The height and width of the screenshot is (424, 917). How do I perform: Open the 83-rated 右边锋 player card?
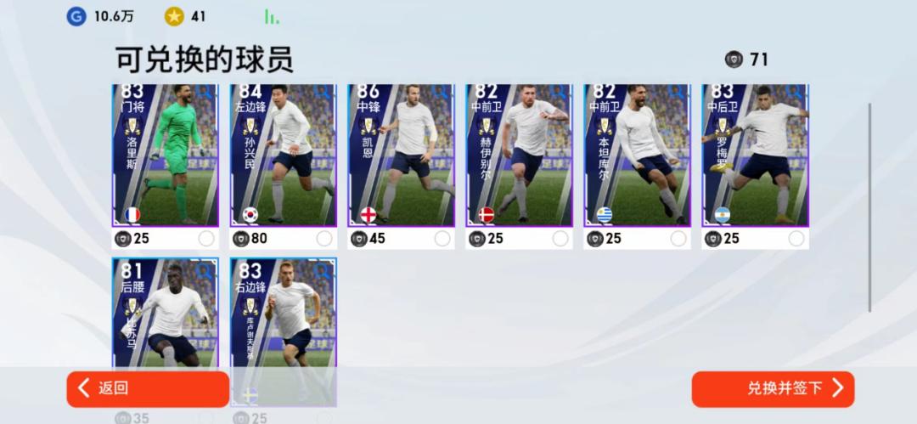pos(284,331)
